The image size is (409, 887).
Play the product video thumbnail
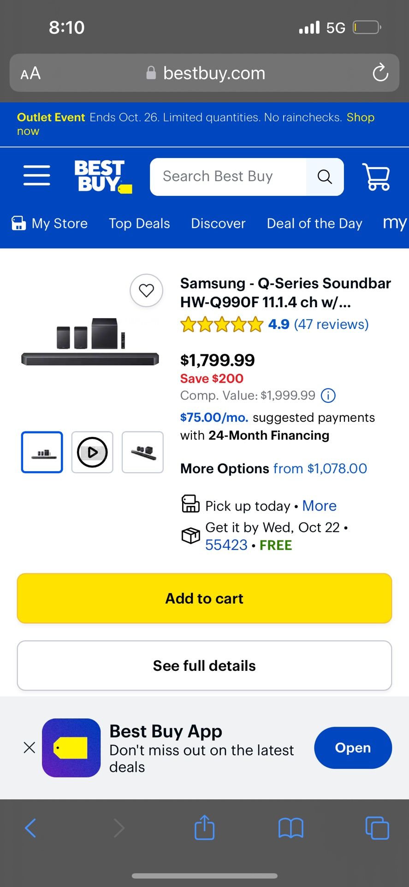pyautogui.click(x=92, y=452)
